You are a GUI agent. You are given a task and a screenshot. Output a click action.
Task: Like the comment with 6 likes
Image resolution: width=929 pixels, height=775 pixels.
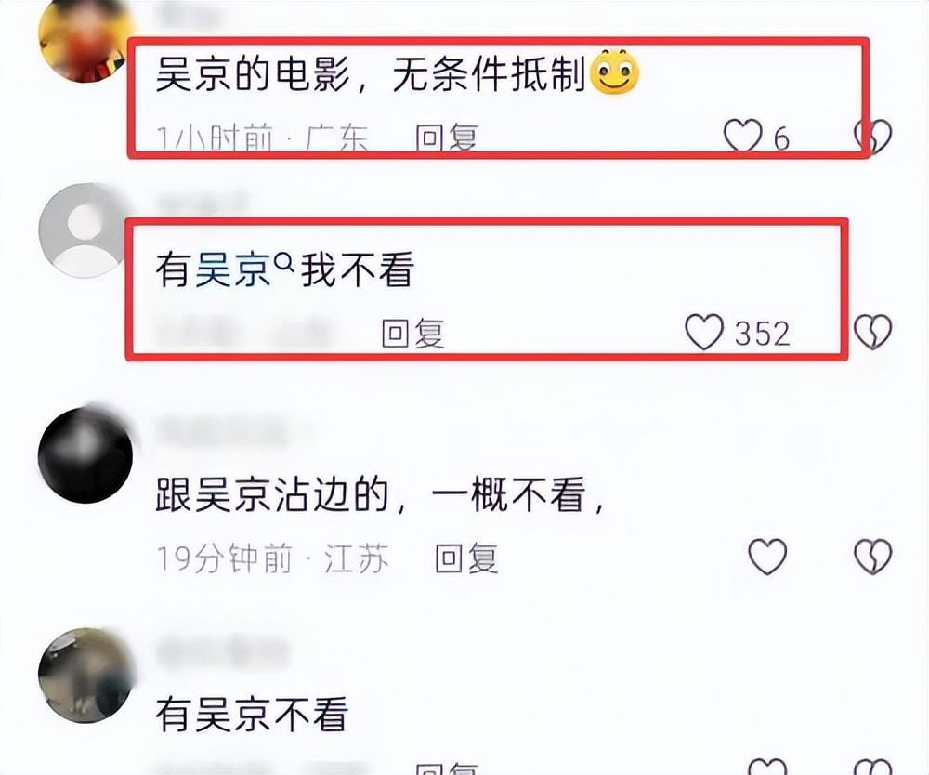[743, 137]
